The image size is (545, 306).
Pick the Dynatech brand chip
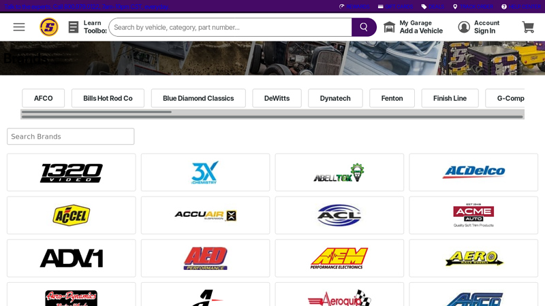[335, 98]
